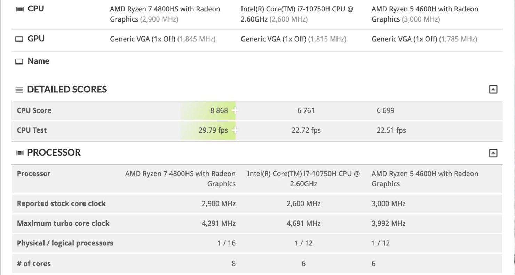Click Generic VGA (1,845 MHz) GPU entry

[x=163, y=39]
